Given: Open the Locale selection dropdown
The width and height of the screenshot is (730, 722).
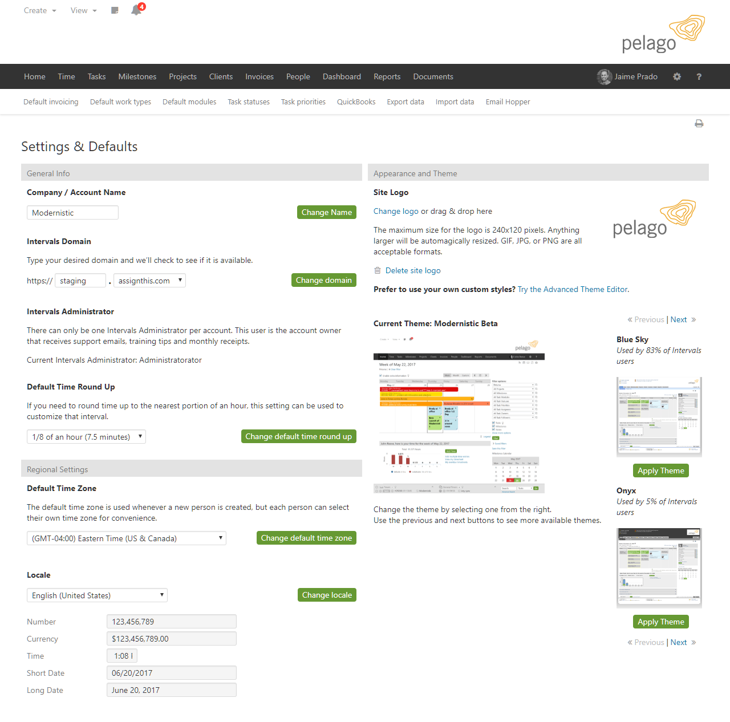Looking at the screenshot, I should click(97, 595).
